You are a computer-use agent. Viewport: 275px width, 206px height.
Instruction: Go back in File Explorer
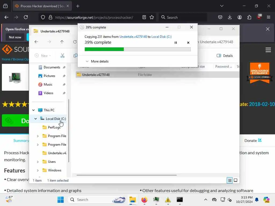pos(36,42)
